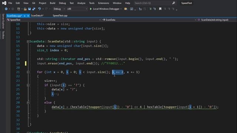Click the Navigate Backward arrow icon
Viewport: 237px width, 133px height.
[x=6, y=9]
